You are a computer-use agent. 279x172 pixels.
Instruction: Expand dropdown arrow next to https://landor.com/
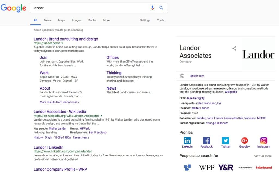pyautogui.click(x=62, y=43)
